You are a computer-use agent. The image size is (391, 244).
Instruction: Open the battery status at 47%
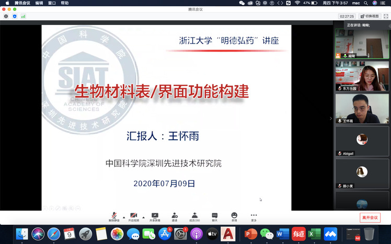310,3
